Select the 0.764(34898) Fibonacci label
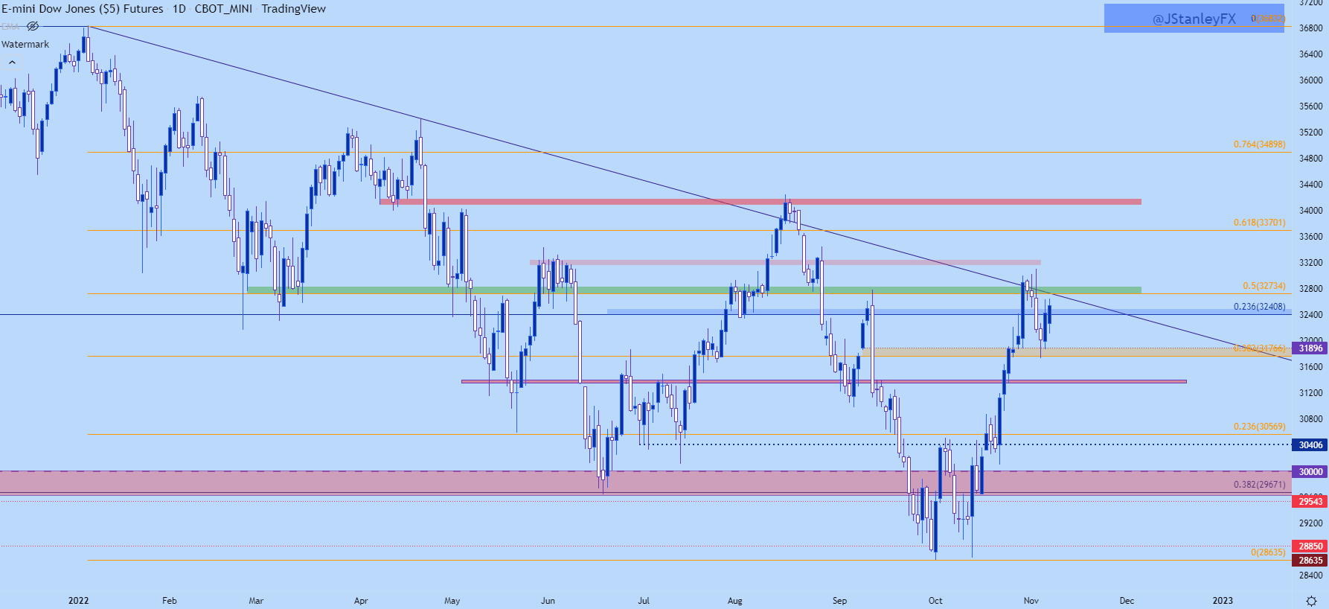 point(1259,144)
